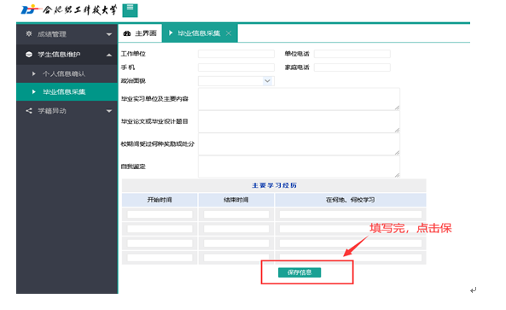506x310 pixels.
Task: Click fourth row 结束时间 field
Action: (x=236, y=258)
